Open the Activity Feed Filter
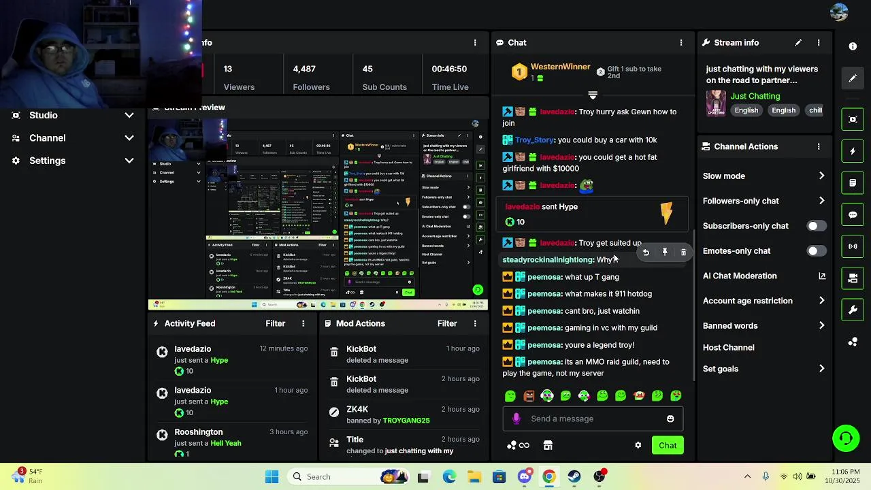 tap(275, 323)
